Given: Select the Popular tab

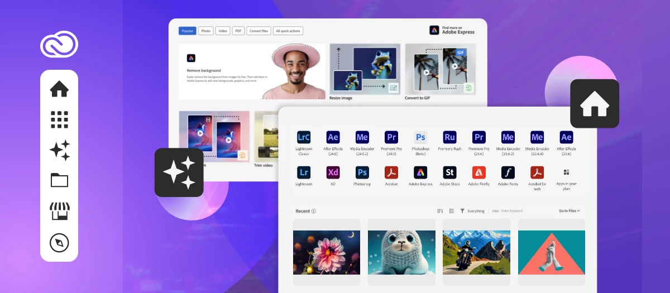Looking at the screenshot, I should (188, 31).
